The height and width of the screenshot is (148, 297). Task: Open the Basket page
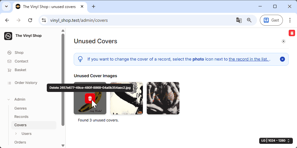pyautogui.click(x=21, y=70)
